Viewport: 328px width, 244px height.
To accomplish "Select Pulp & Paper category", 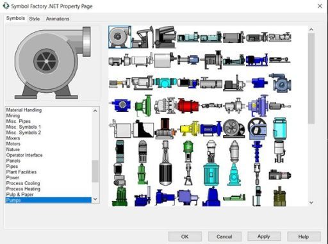I will [x=20, y=195].
